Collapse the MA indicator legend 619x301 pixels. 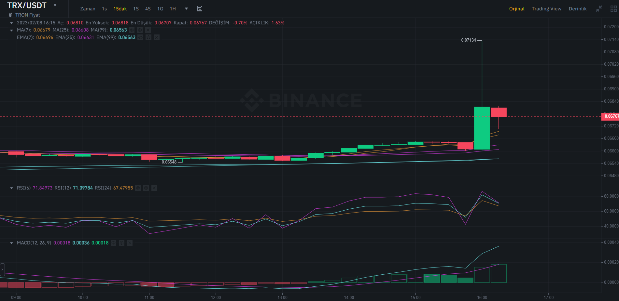(11, 30)
